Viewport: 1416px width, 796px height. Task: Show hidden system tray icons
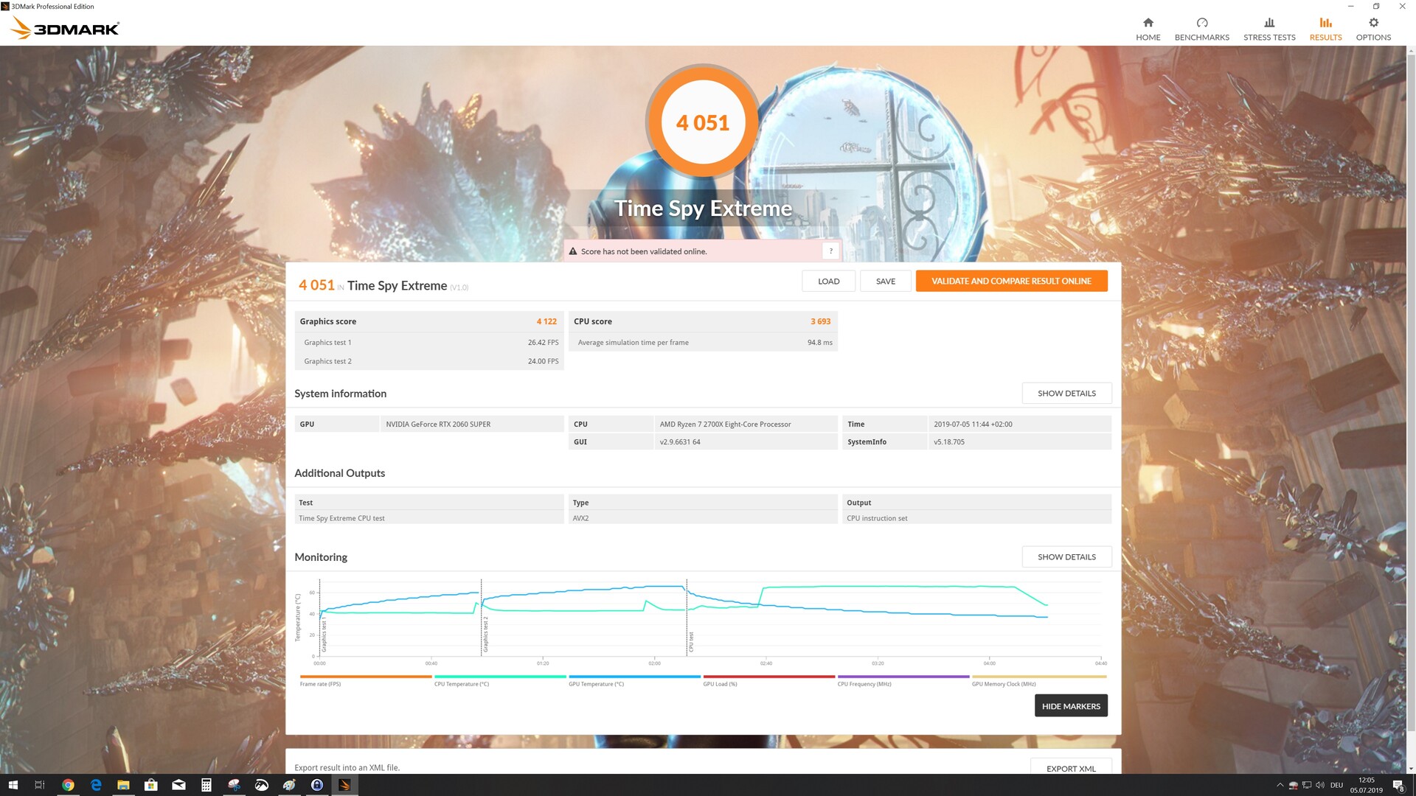point(1280,785)
